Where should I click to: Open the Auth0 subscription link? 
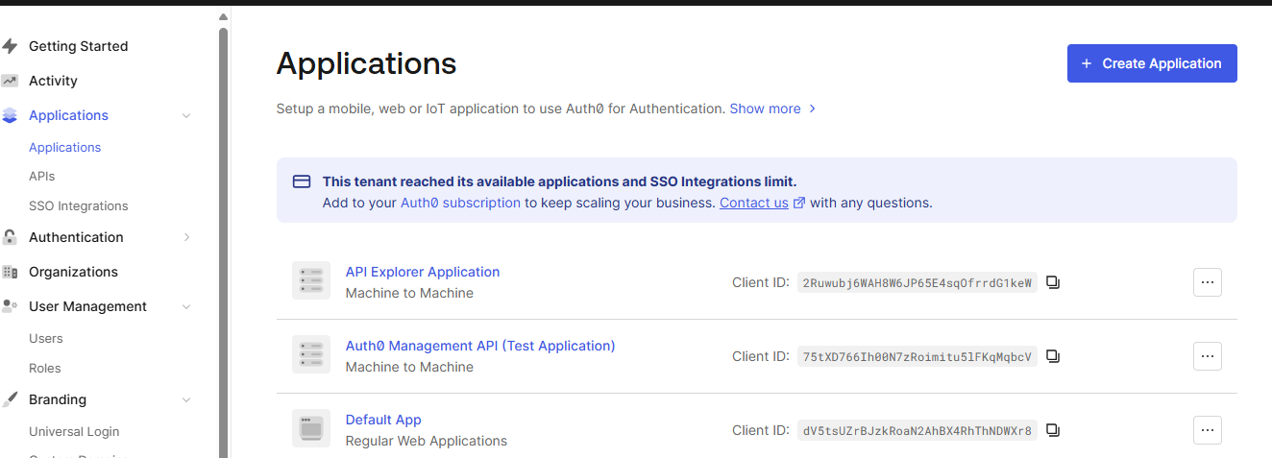tap(460, 203)
